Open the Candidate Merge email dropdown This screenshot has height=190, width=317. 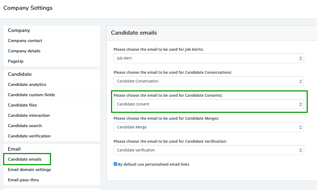(209, 127)
